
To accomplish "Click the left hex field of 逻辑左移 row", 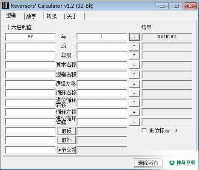I will click(31, 84).
